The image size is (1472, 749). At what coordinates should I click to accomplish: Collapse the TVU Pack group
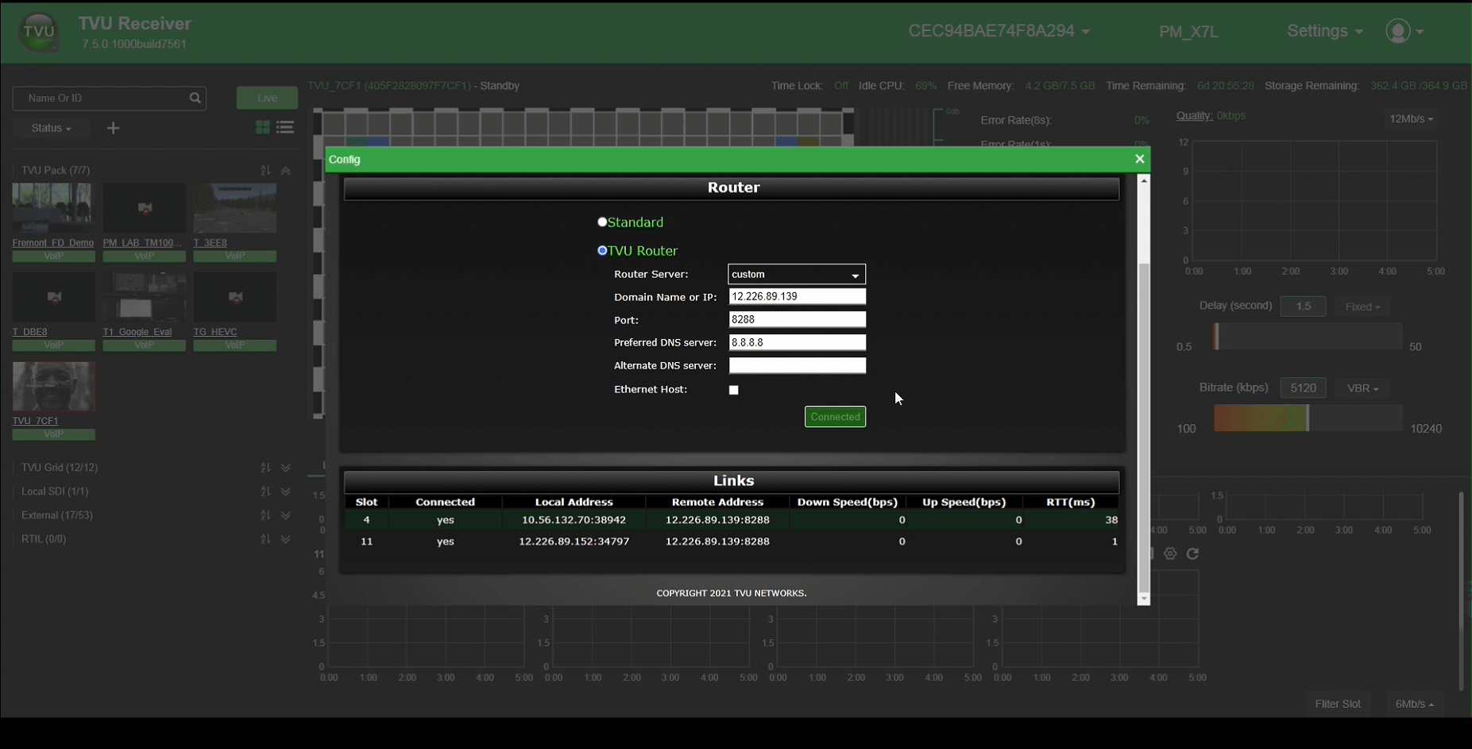coord(286,171)
